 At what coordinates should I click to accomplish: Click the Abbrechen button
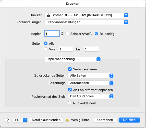coord(105,120)
